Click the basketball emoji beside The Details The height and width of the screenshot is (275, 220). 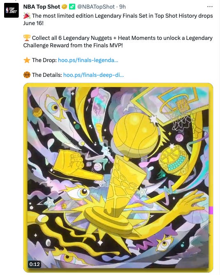pyautogui.click(x=27, y=75)
